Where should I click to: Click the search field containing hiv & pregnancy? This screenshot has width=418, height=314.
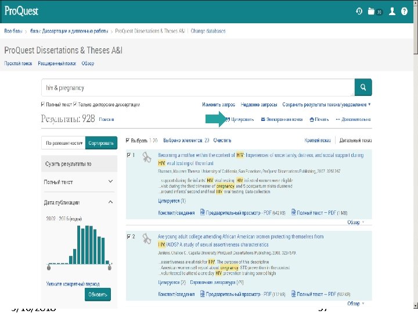click(198, 87)
